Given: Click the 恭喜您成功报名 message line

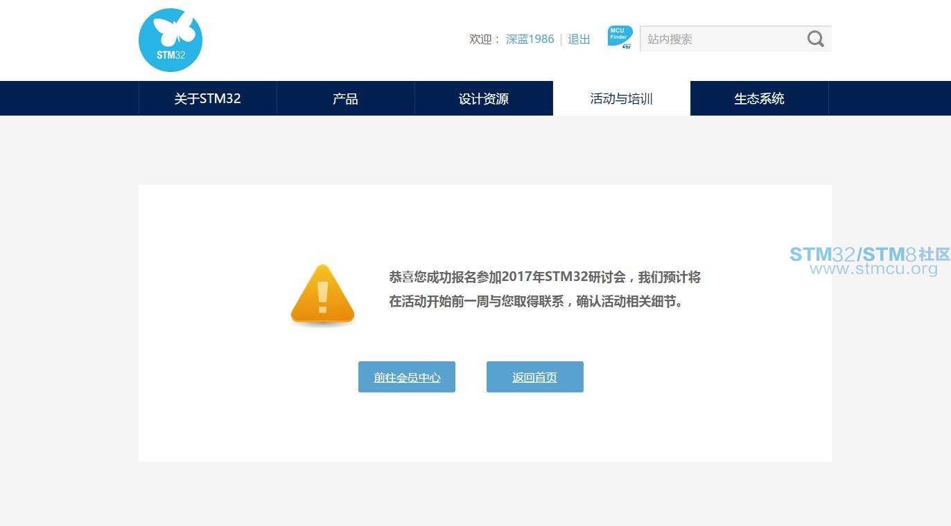Looking at the screenshot, I should pyautogui.click(x=544, y=278).
